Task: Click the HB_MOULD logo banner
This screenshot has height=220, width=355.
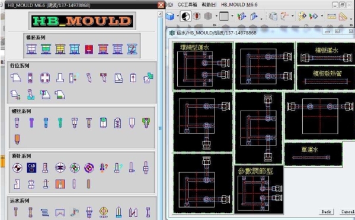Action: pyautogui.click(x=82, y=21)
